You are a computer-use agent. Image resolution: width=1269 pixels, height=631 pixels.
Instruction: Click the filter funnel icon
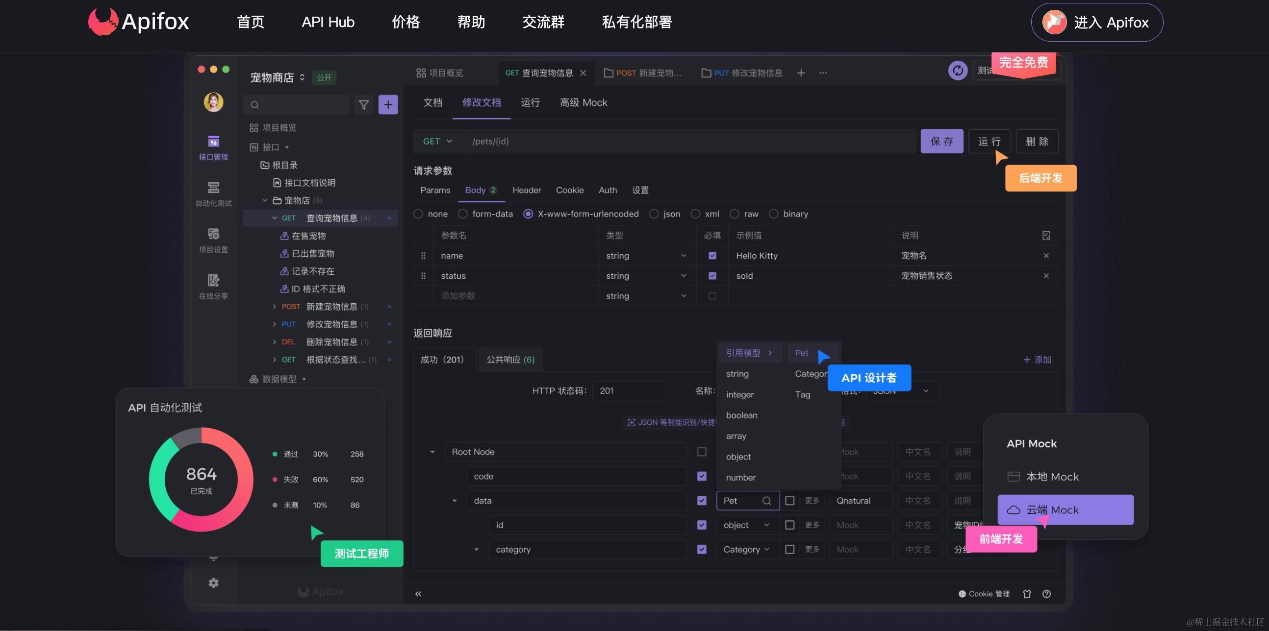tap(363, 104)
